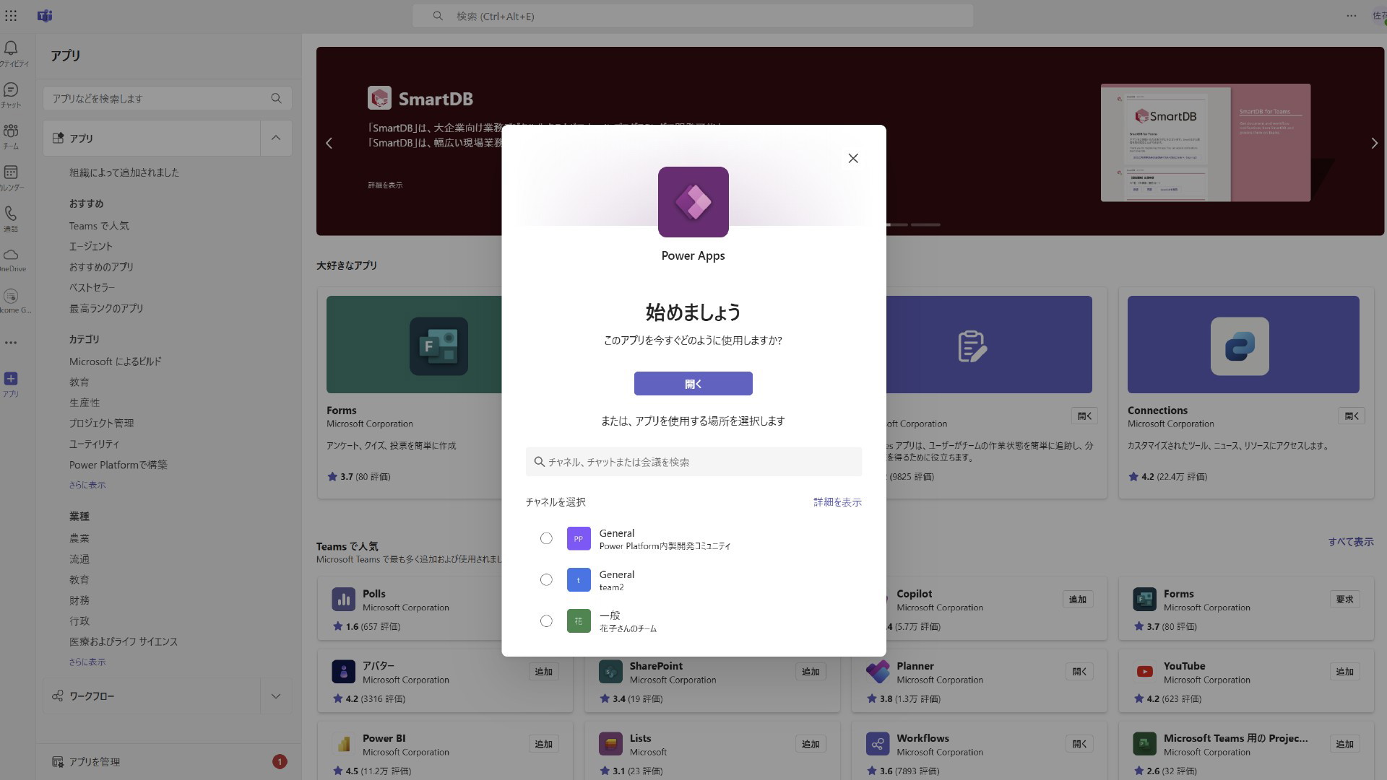The height and width of the screenshot is (780, 1387).
Task: Click すべて表示 link for popular apps
Action: pos(1351,542)
